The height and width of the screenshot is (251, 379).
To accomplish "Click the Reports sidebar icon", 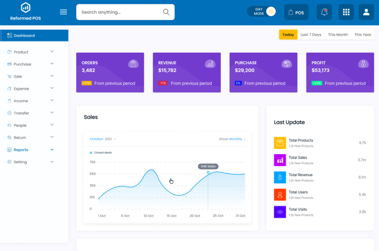I will point(9,150).
